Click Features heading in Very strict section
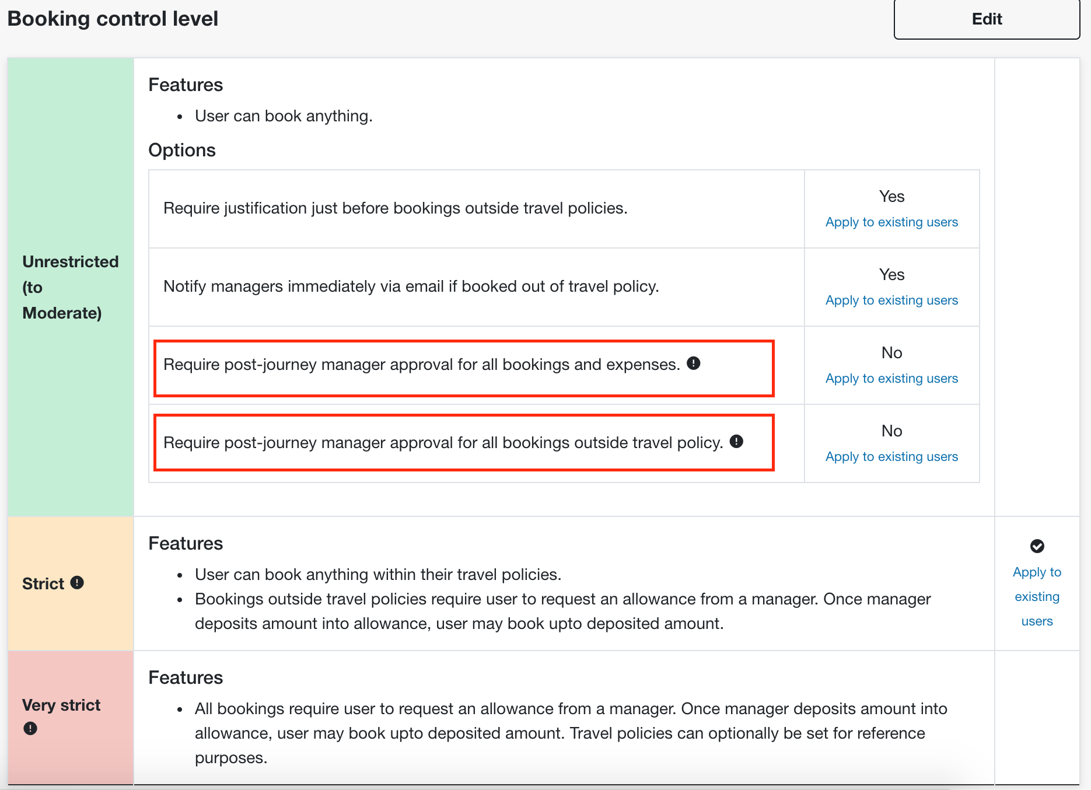Screen dimensions: 1091x790 (x=186, y=677)
